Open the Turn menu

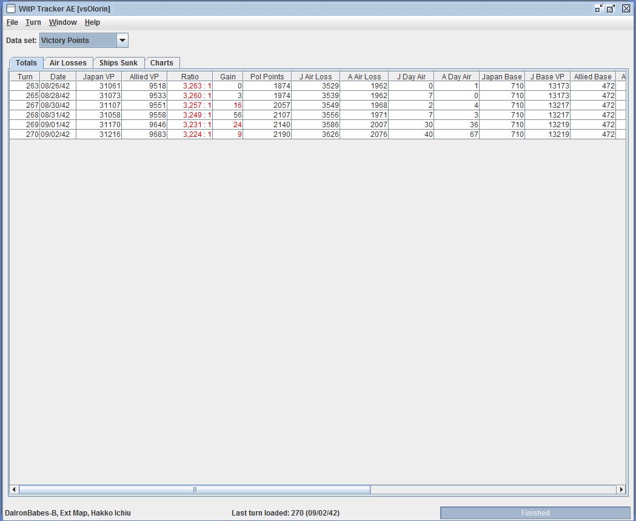click(33, 22)
